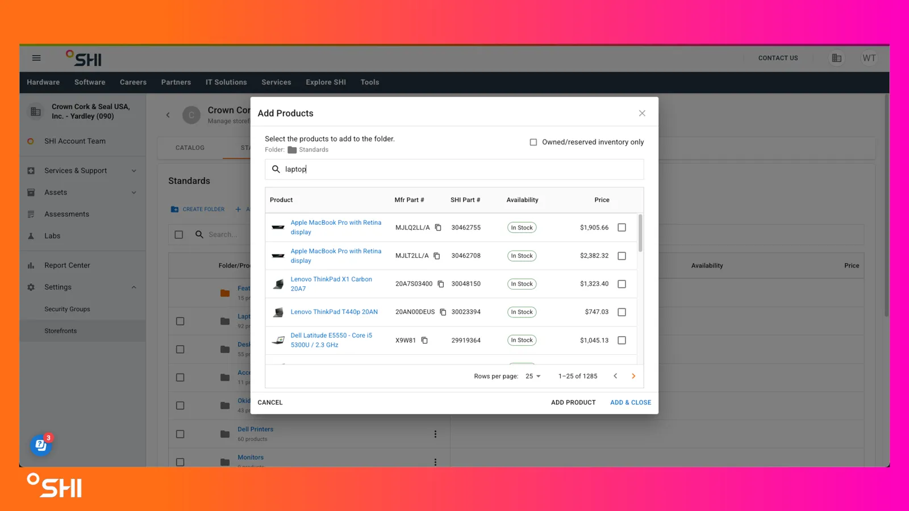Go back using the left arrow
Screen dimensions: 909x511
168,115
